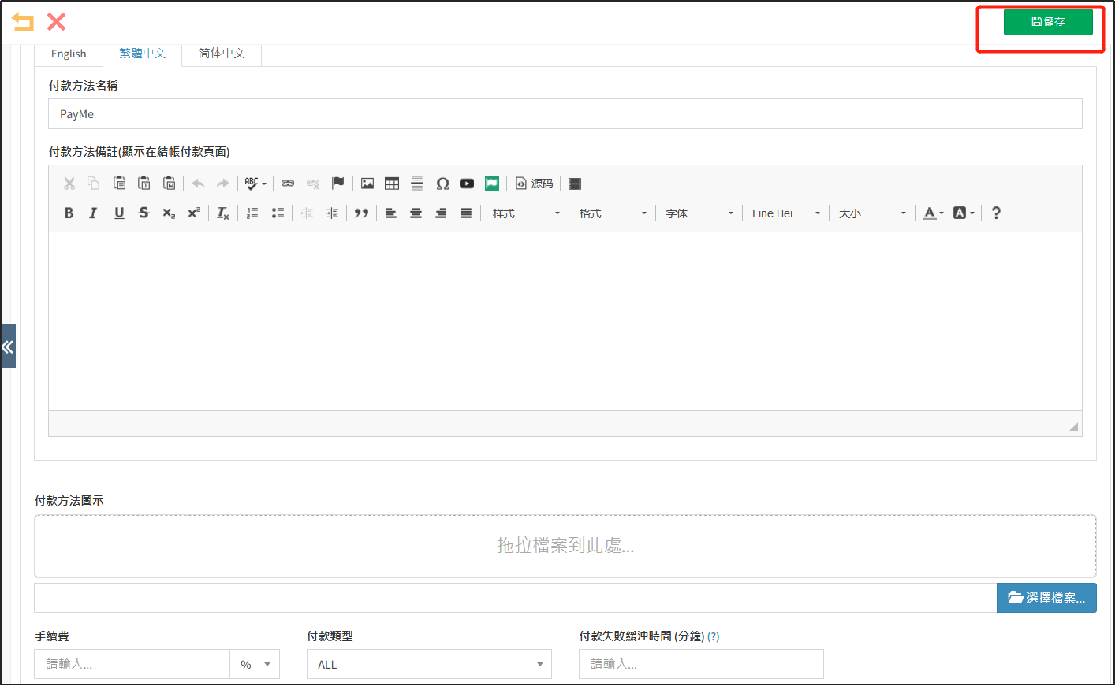Open the 字体 font dropdown
1115x686 pixels.
tap(699, 212)
